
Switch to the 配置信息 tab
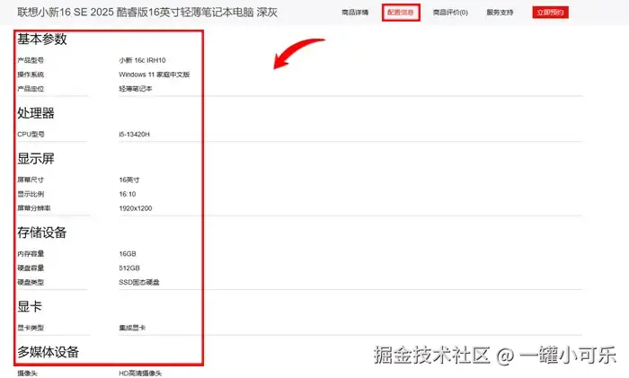coord(401,13)
